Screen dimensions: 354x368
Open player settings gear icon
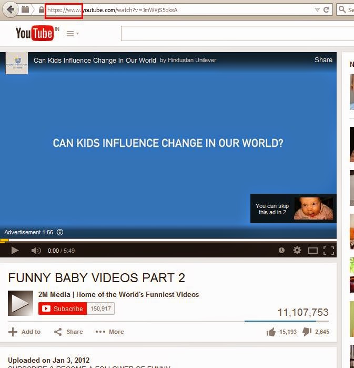click(297, 250)
